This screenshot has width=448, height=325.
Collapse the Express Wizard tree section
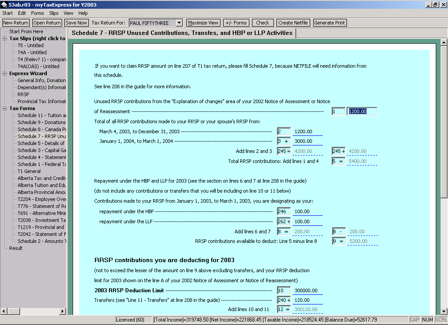click(6, 73)
